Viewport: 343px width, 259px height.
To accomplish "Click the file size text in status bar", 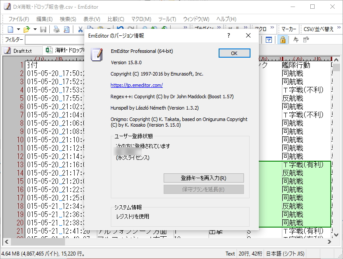I will tap(43, 254).
